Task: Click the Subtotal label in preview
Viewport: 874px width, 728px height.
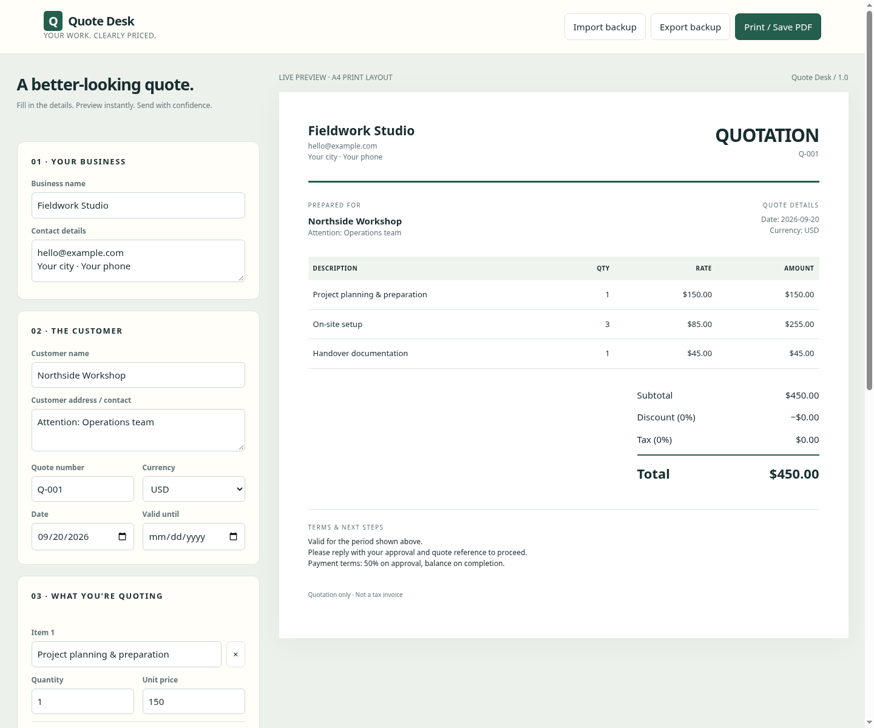Action: click(x=654, y=396)
